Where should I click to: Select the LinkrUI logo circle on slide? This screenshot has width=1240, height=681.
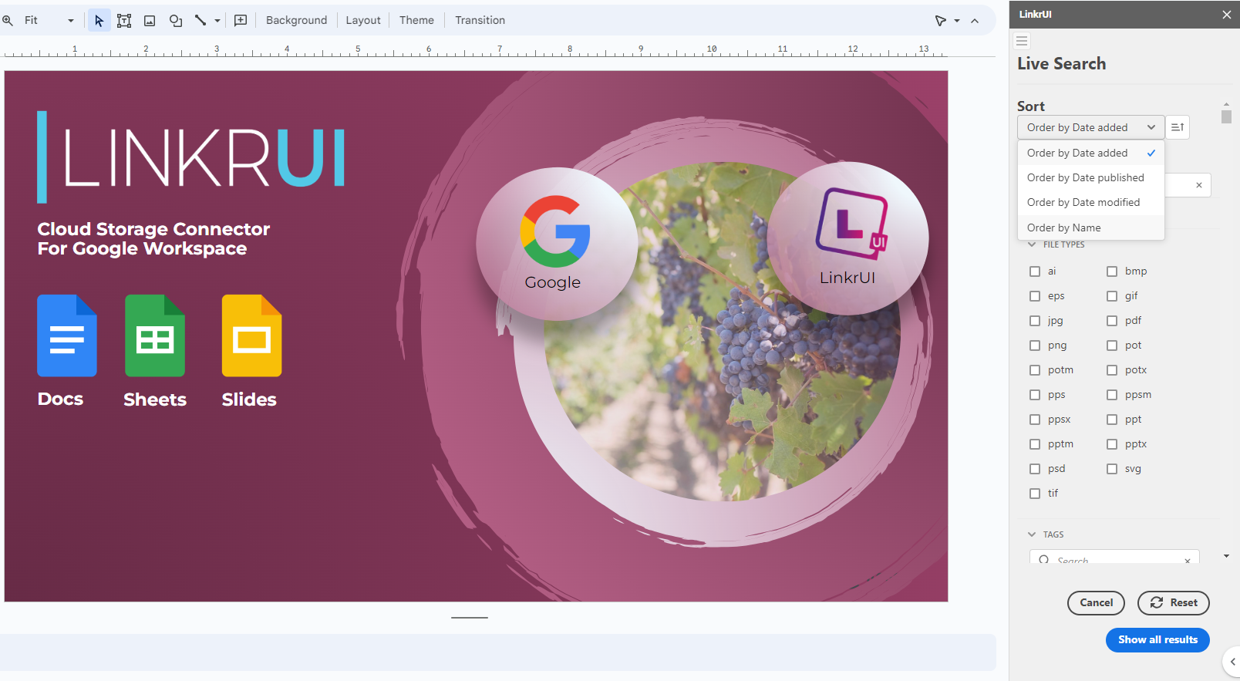[x=848, y=238]
